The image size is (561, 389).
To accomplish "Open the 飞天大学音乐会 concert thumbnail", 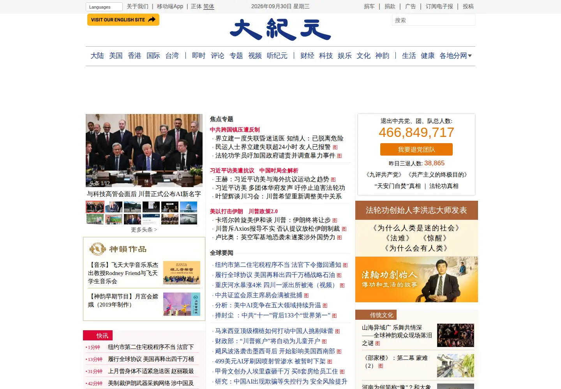I will [x=182, y=273].
